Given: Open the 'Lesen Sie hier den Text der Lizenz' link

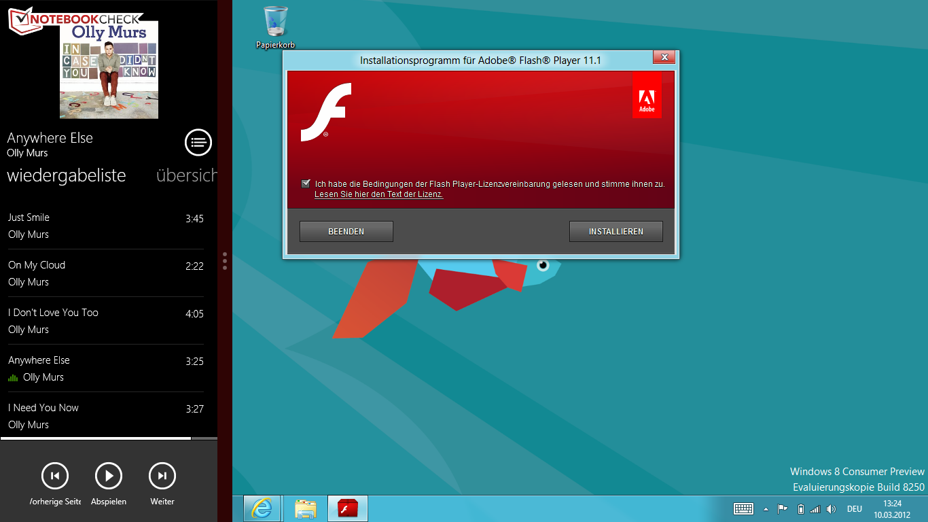Looking at the screenshot, I should pos(379,194).
